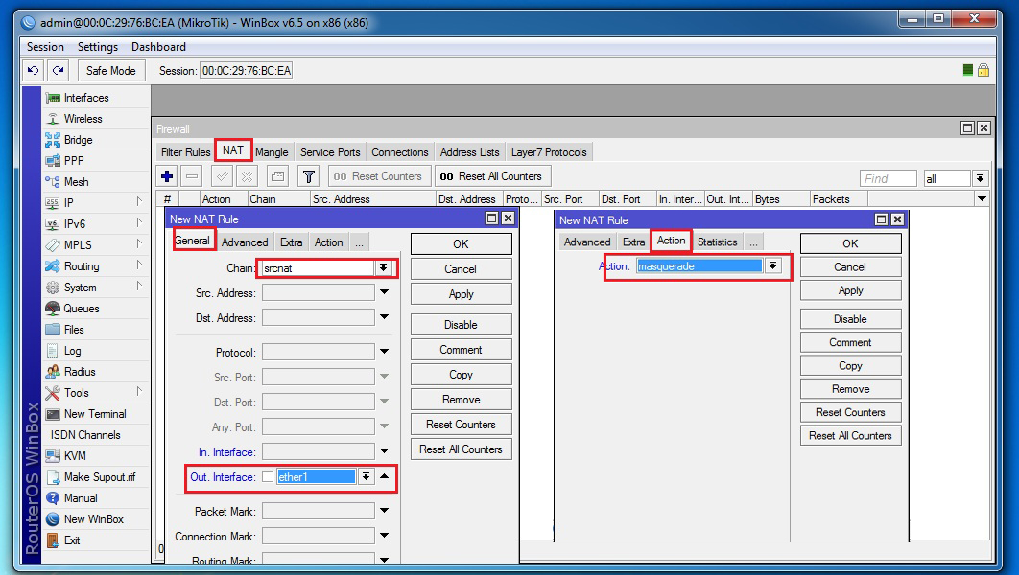Launch New Terminal from sidebar
Viewport: 1019px width, 575px height.
tap(95, 413)
